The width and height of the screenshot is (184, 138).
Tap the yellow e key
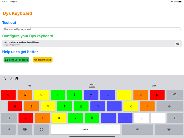tap(42, 95)
